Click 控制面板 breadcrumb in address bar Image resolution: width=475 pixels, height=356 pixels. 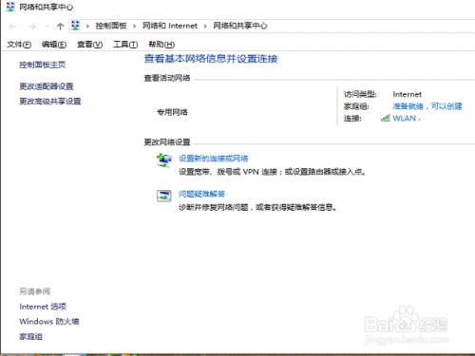111,26
